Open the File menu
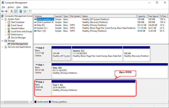Screen dimensions: 169x108 coord(3,7)
